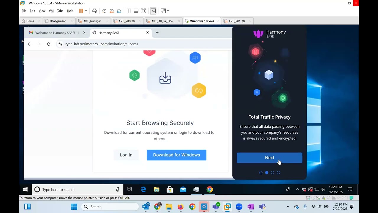Expand the stretch display dropdown arrow

(x=168, y=11)
